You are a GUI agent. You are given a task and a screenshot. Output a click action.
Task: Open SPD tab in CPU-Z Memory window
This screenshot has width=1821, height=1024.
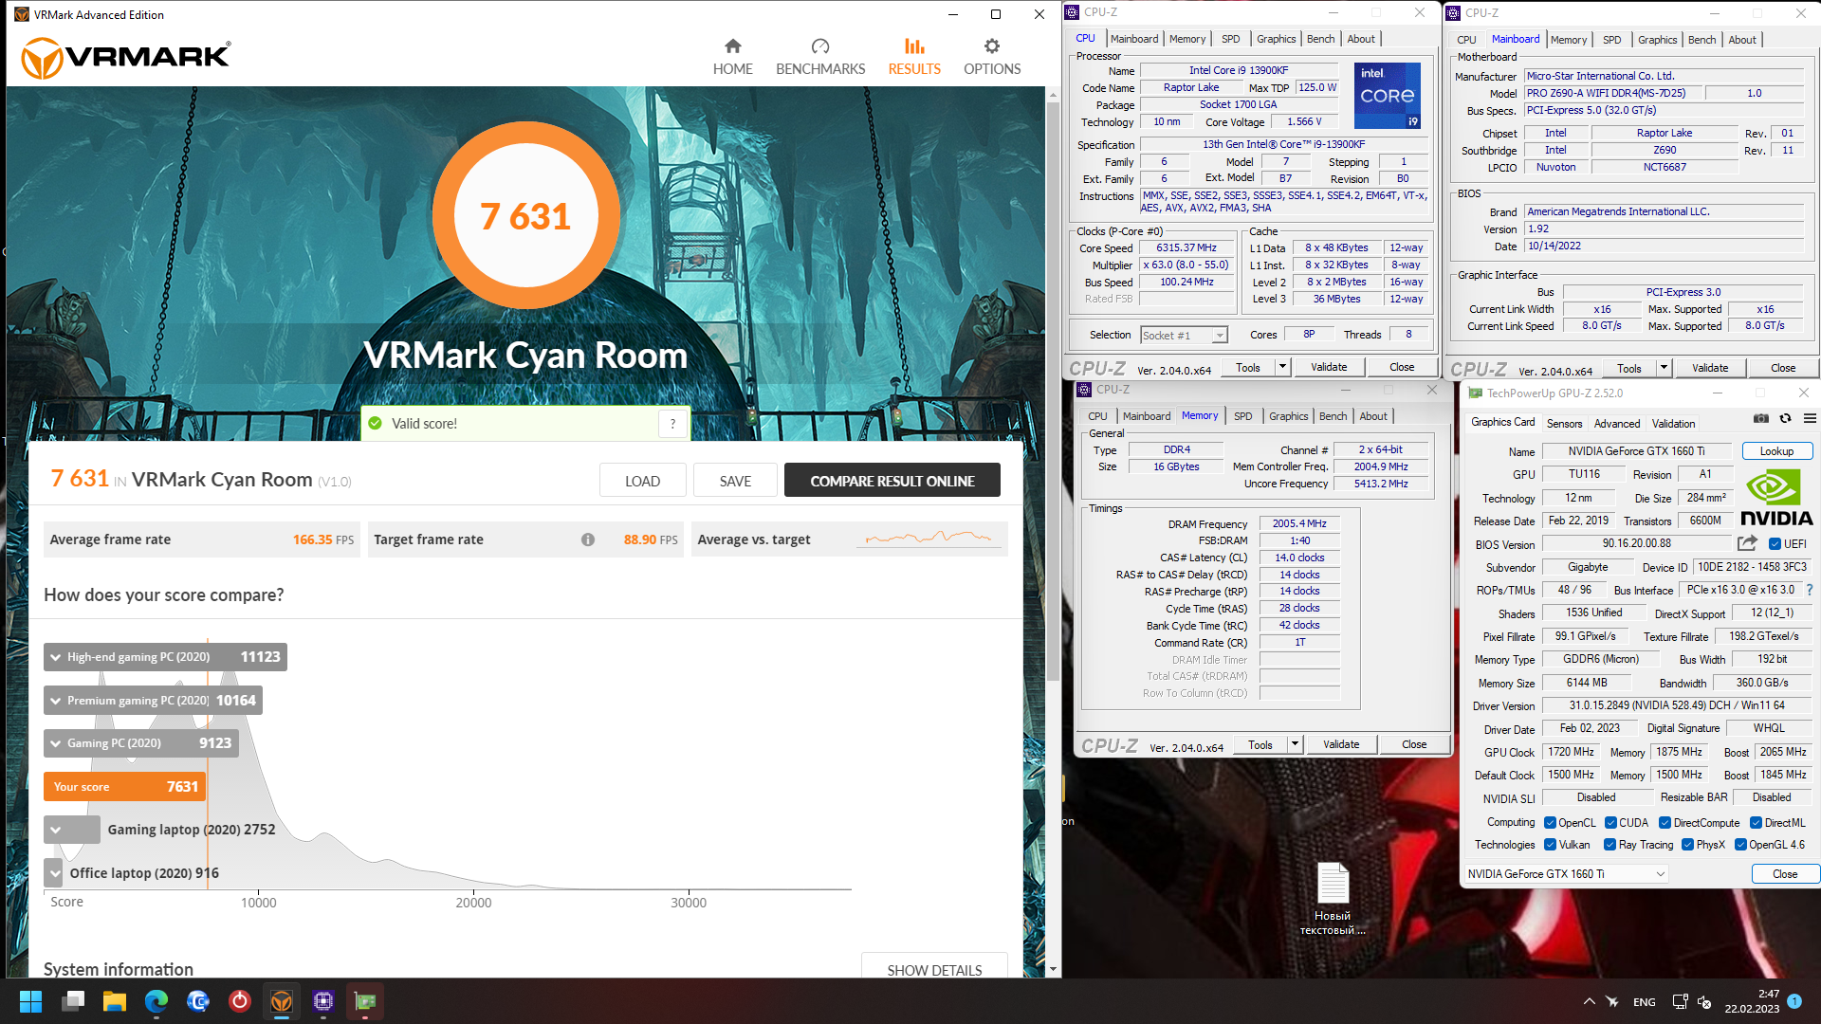(1242, 416)
